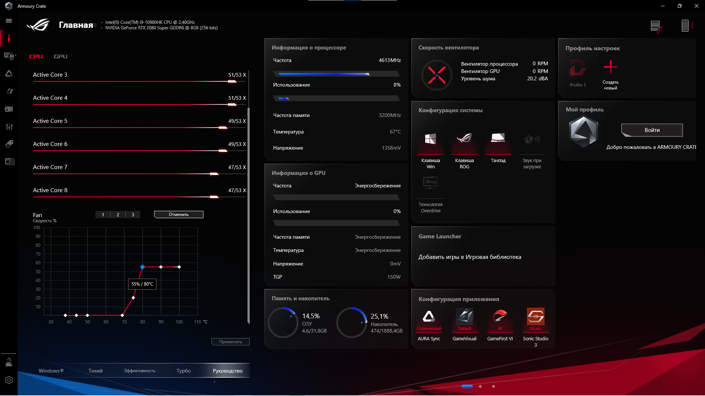Click the ROG logo in header
This screenshot has width=705, height=396.
tap(38, 25)
